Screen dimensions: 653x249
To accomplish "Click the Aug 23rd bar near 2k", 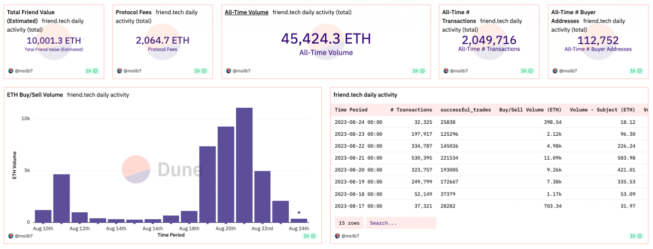I will pos(281,212).
